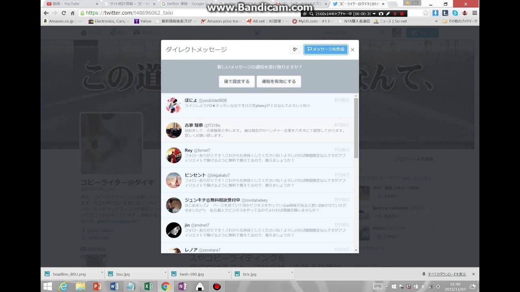
Task: Open Rey @fornet7 avatar
Action: tap(174, 155)
